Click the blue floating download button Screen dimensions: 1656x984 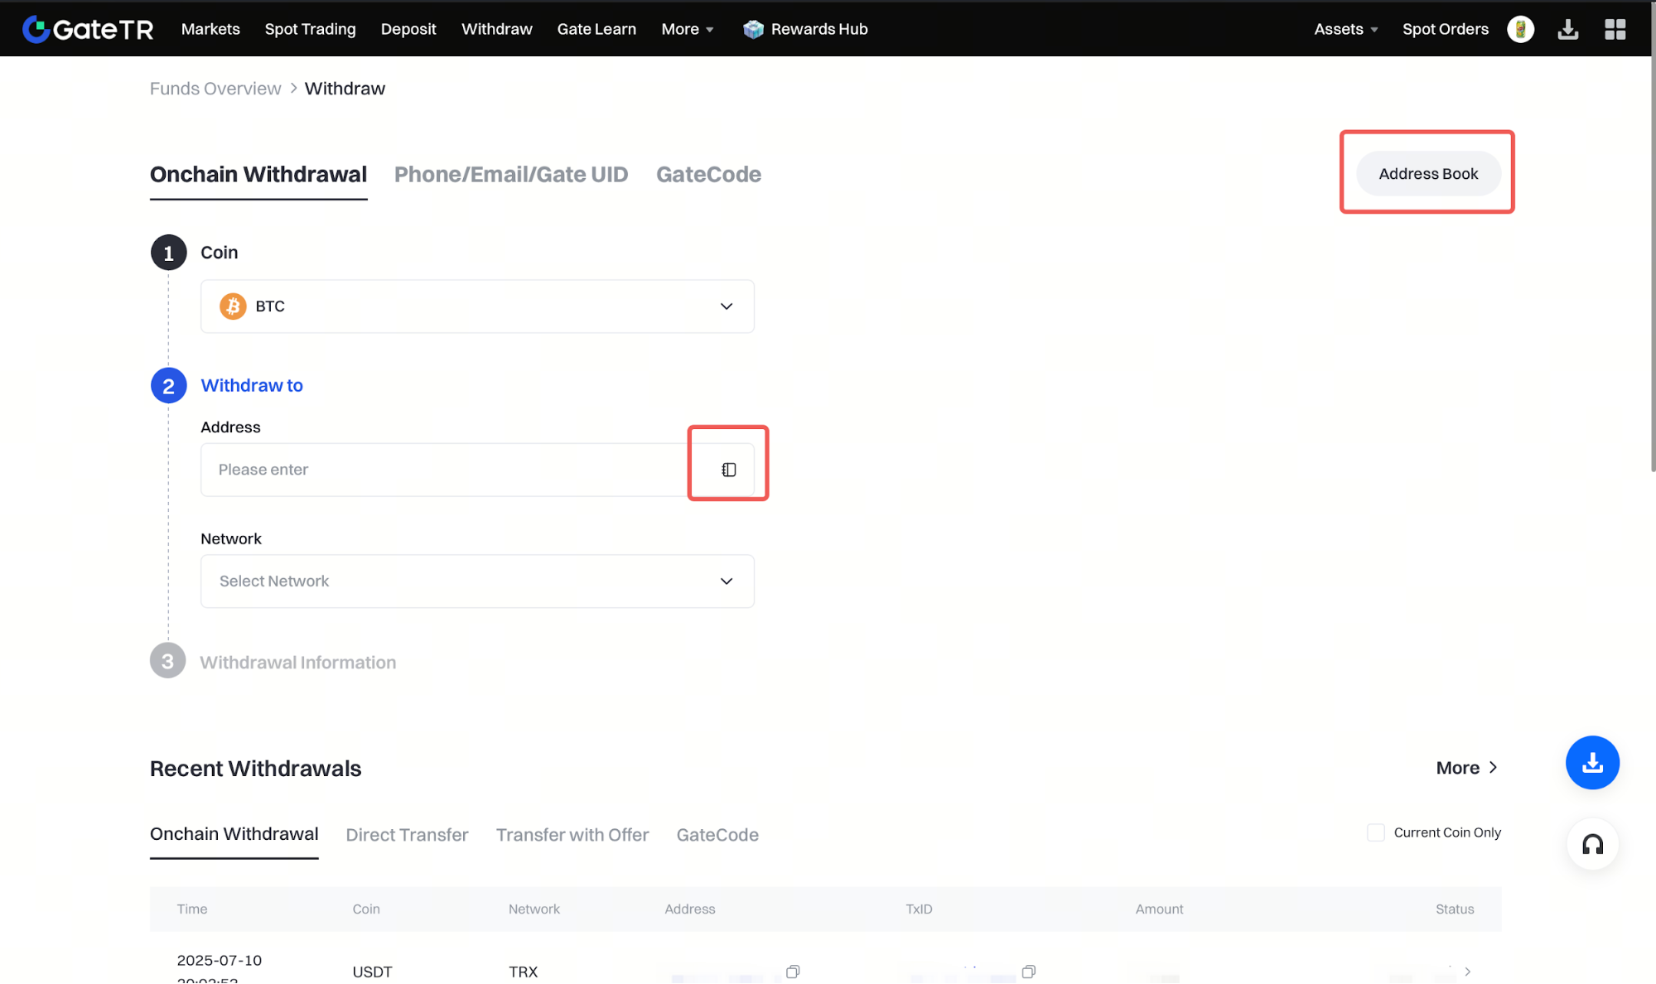(1591, 762)
